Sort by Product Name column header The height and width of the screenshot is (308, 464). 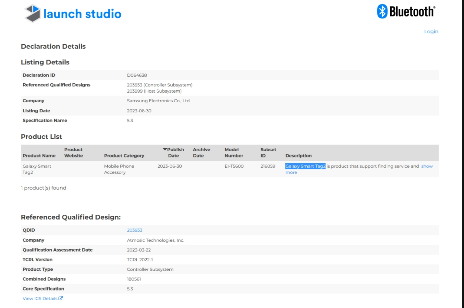coord(39,156)
